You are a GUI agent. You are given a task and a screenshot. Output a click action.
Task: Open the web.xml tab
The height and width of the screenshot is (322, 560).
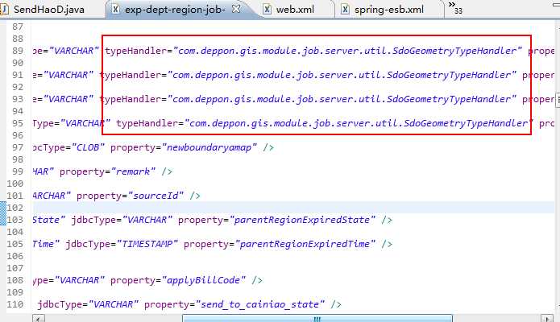pos(295,10)
